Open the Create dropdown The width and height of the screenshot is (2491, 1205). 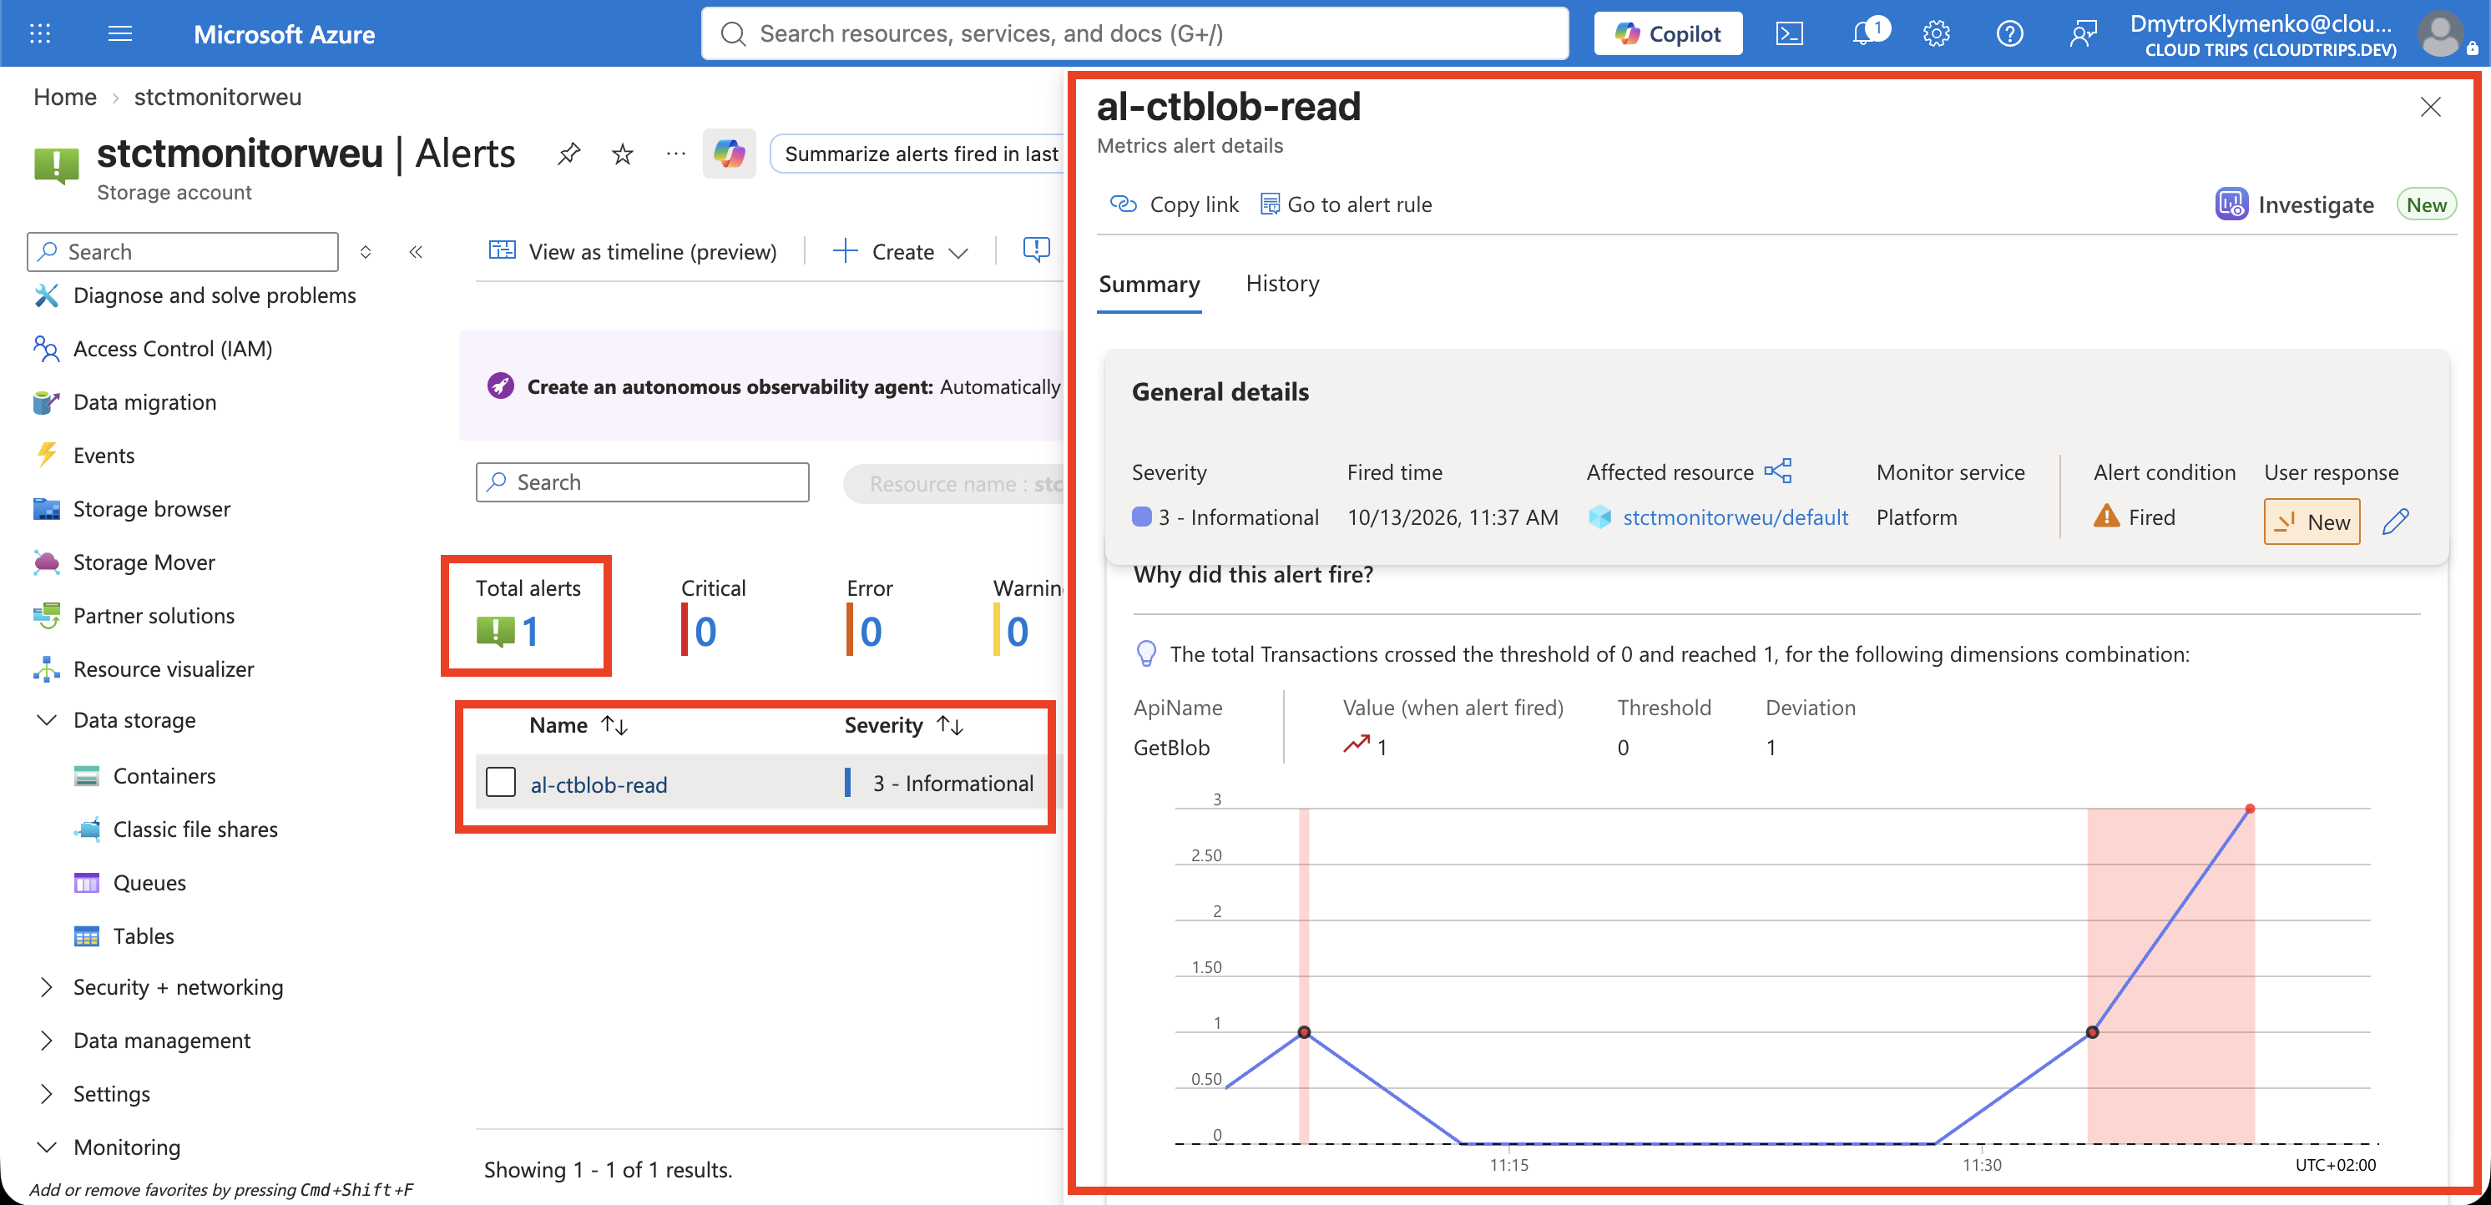click(x=900, y=252)
